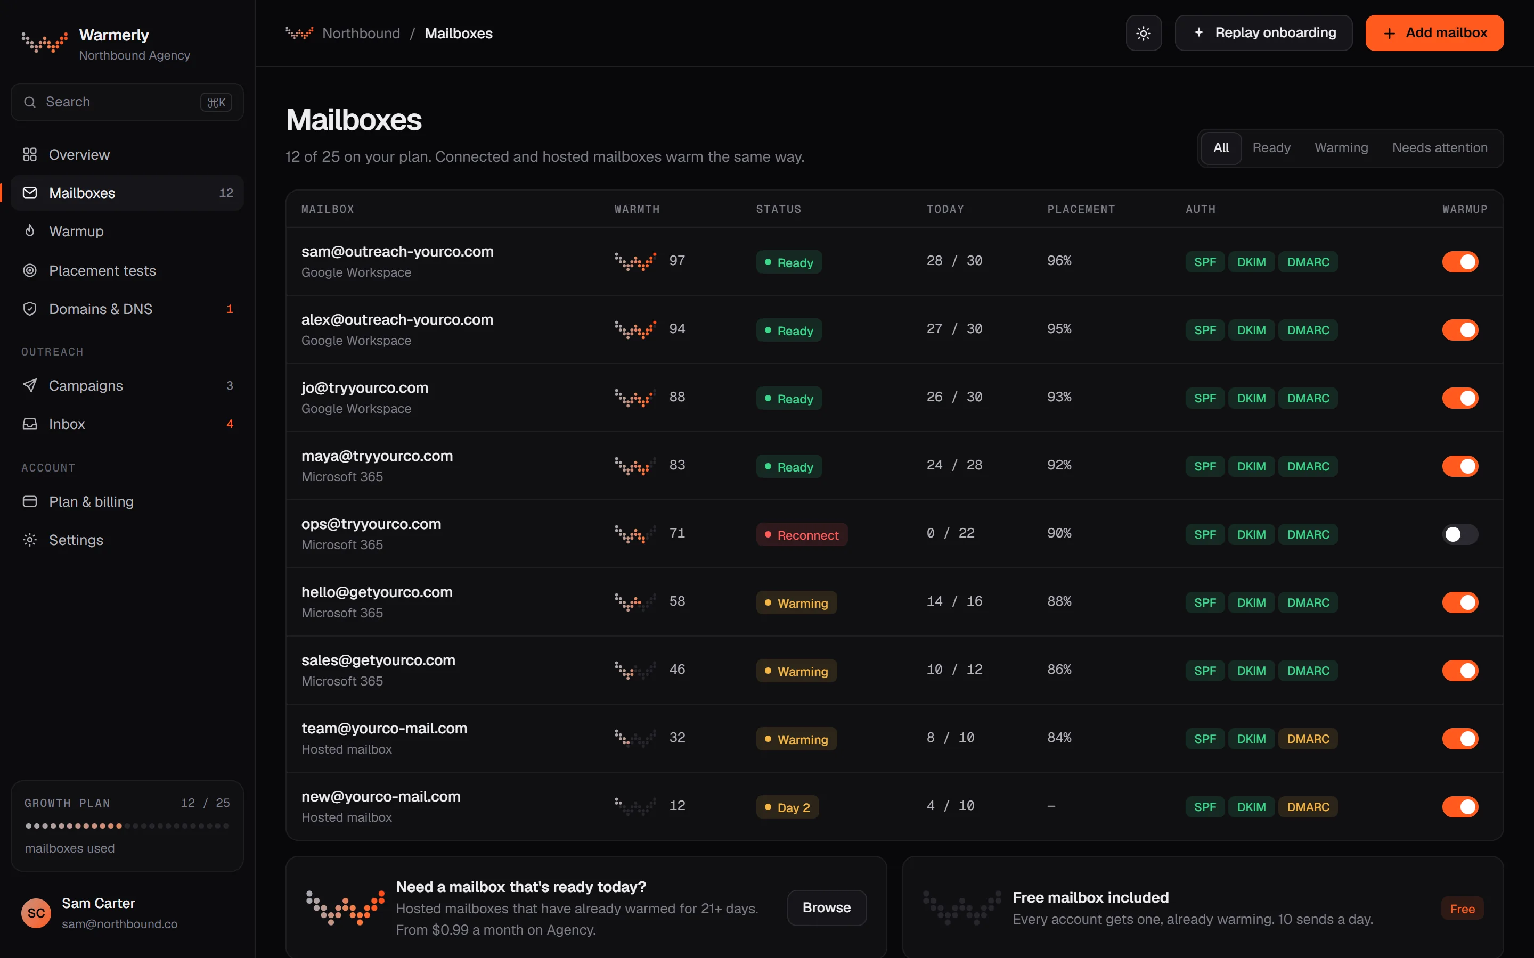Show mailboxes that Need attention
Viewport: 1534px width, 958px height.
click(x=1440, y=147)
